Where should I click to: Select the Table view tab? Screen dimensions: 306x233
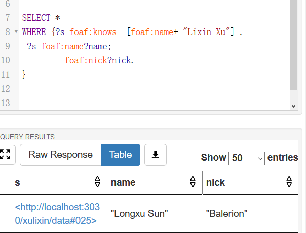coord(121,155)
